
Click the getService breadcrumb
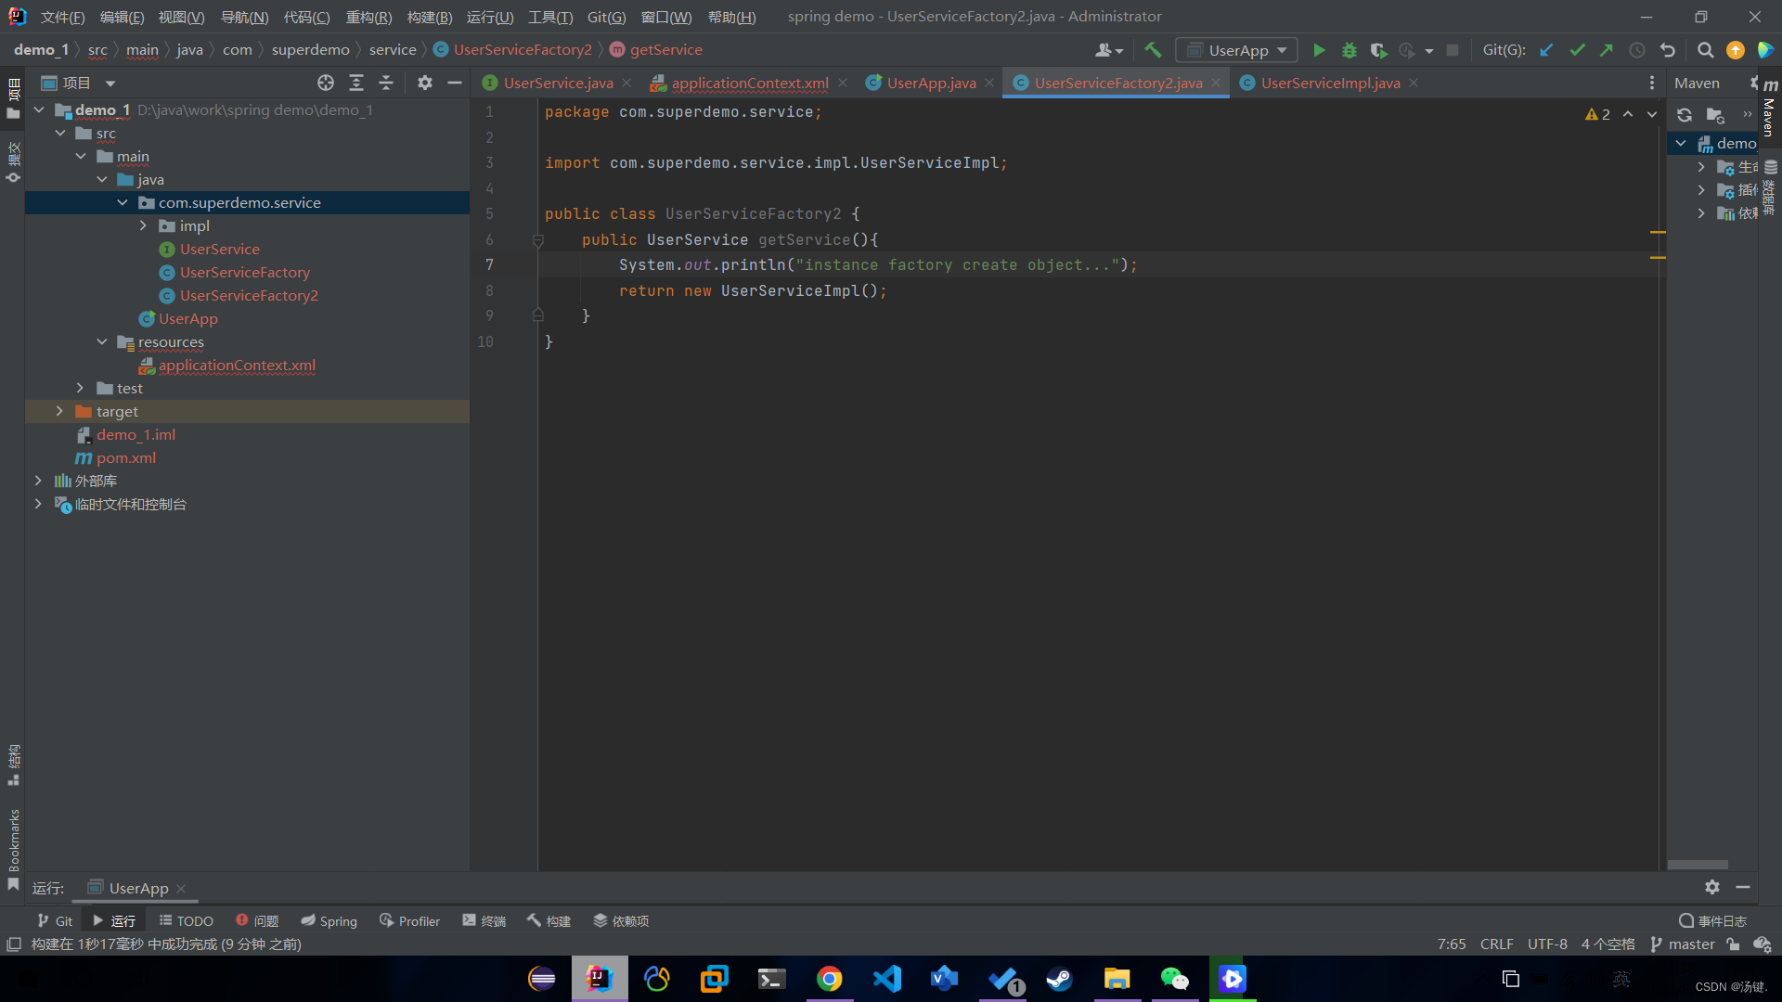point(665,50)
